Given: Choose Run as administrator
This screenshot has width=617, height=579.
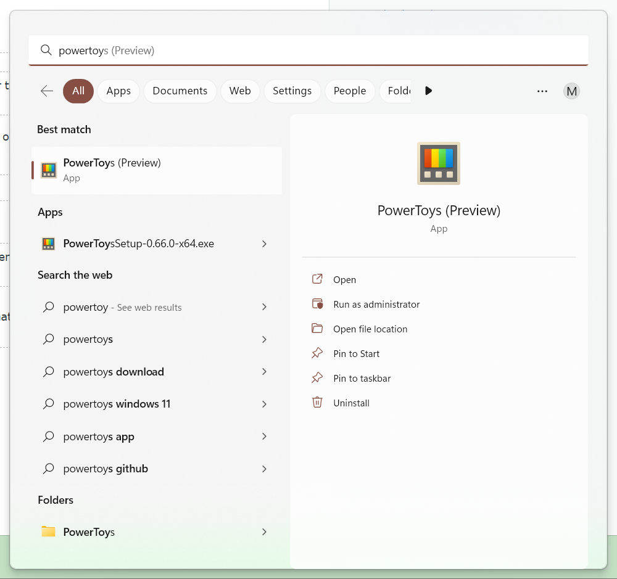Looking at the screenshot, I should [x=376, y=305].
